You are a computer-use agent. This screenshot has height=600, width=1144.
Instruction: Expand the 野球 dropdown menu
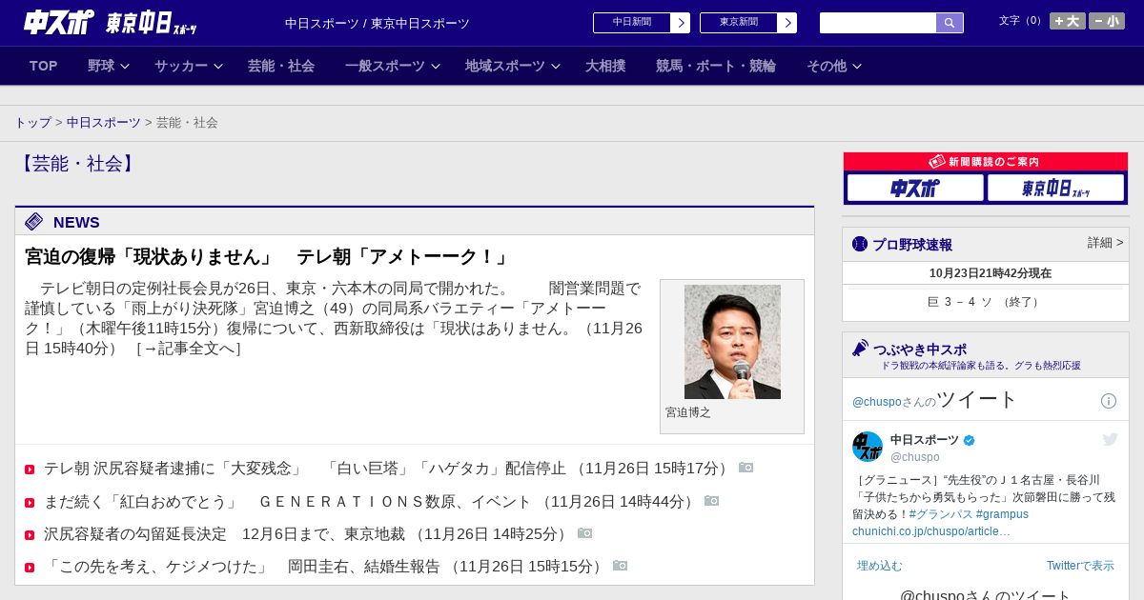(109, 66)
